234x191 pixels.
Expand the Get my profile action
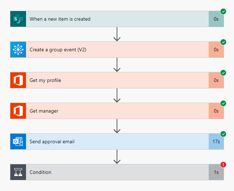[117, 80]
